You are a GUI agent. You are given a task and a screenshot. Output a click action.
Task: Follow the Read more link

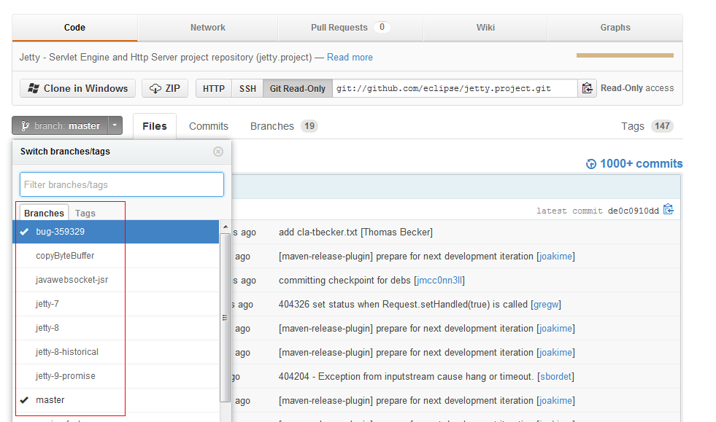pyautogui.click(x=350, y=57)
